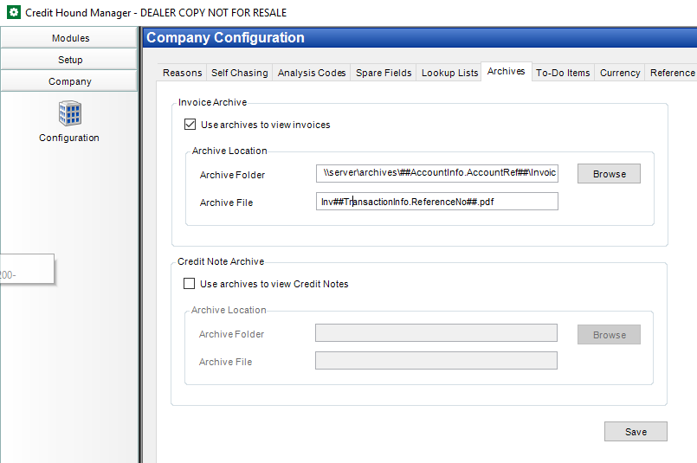Screen dimensions: 697x463
Task: Open the Self Chasing tab
Action: 240,73
